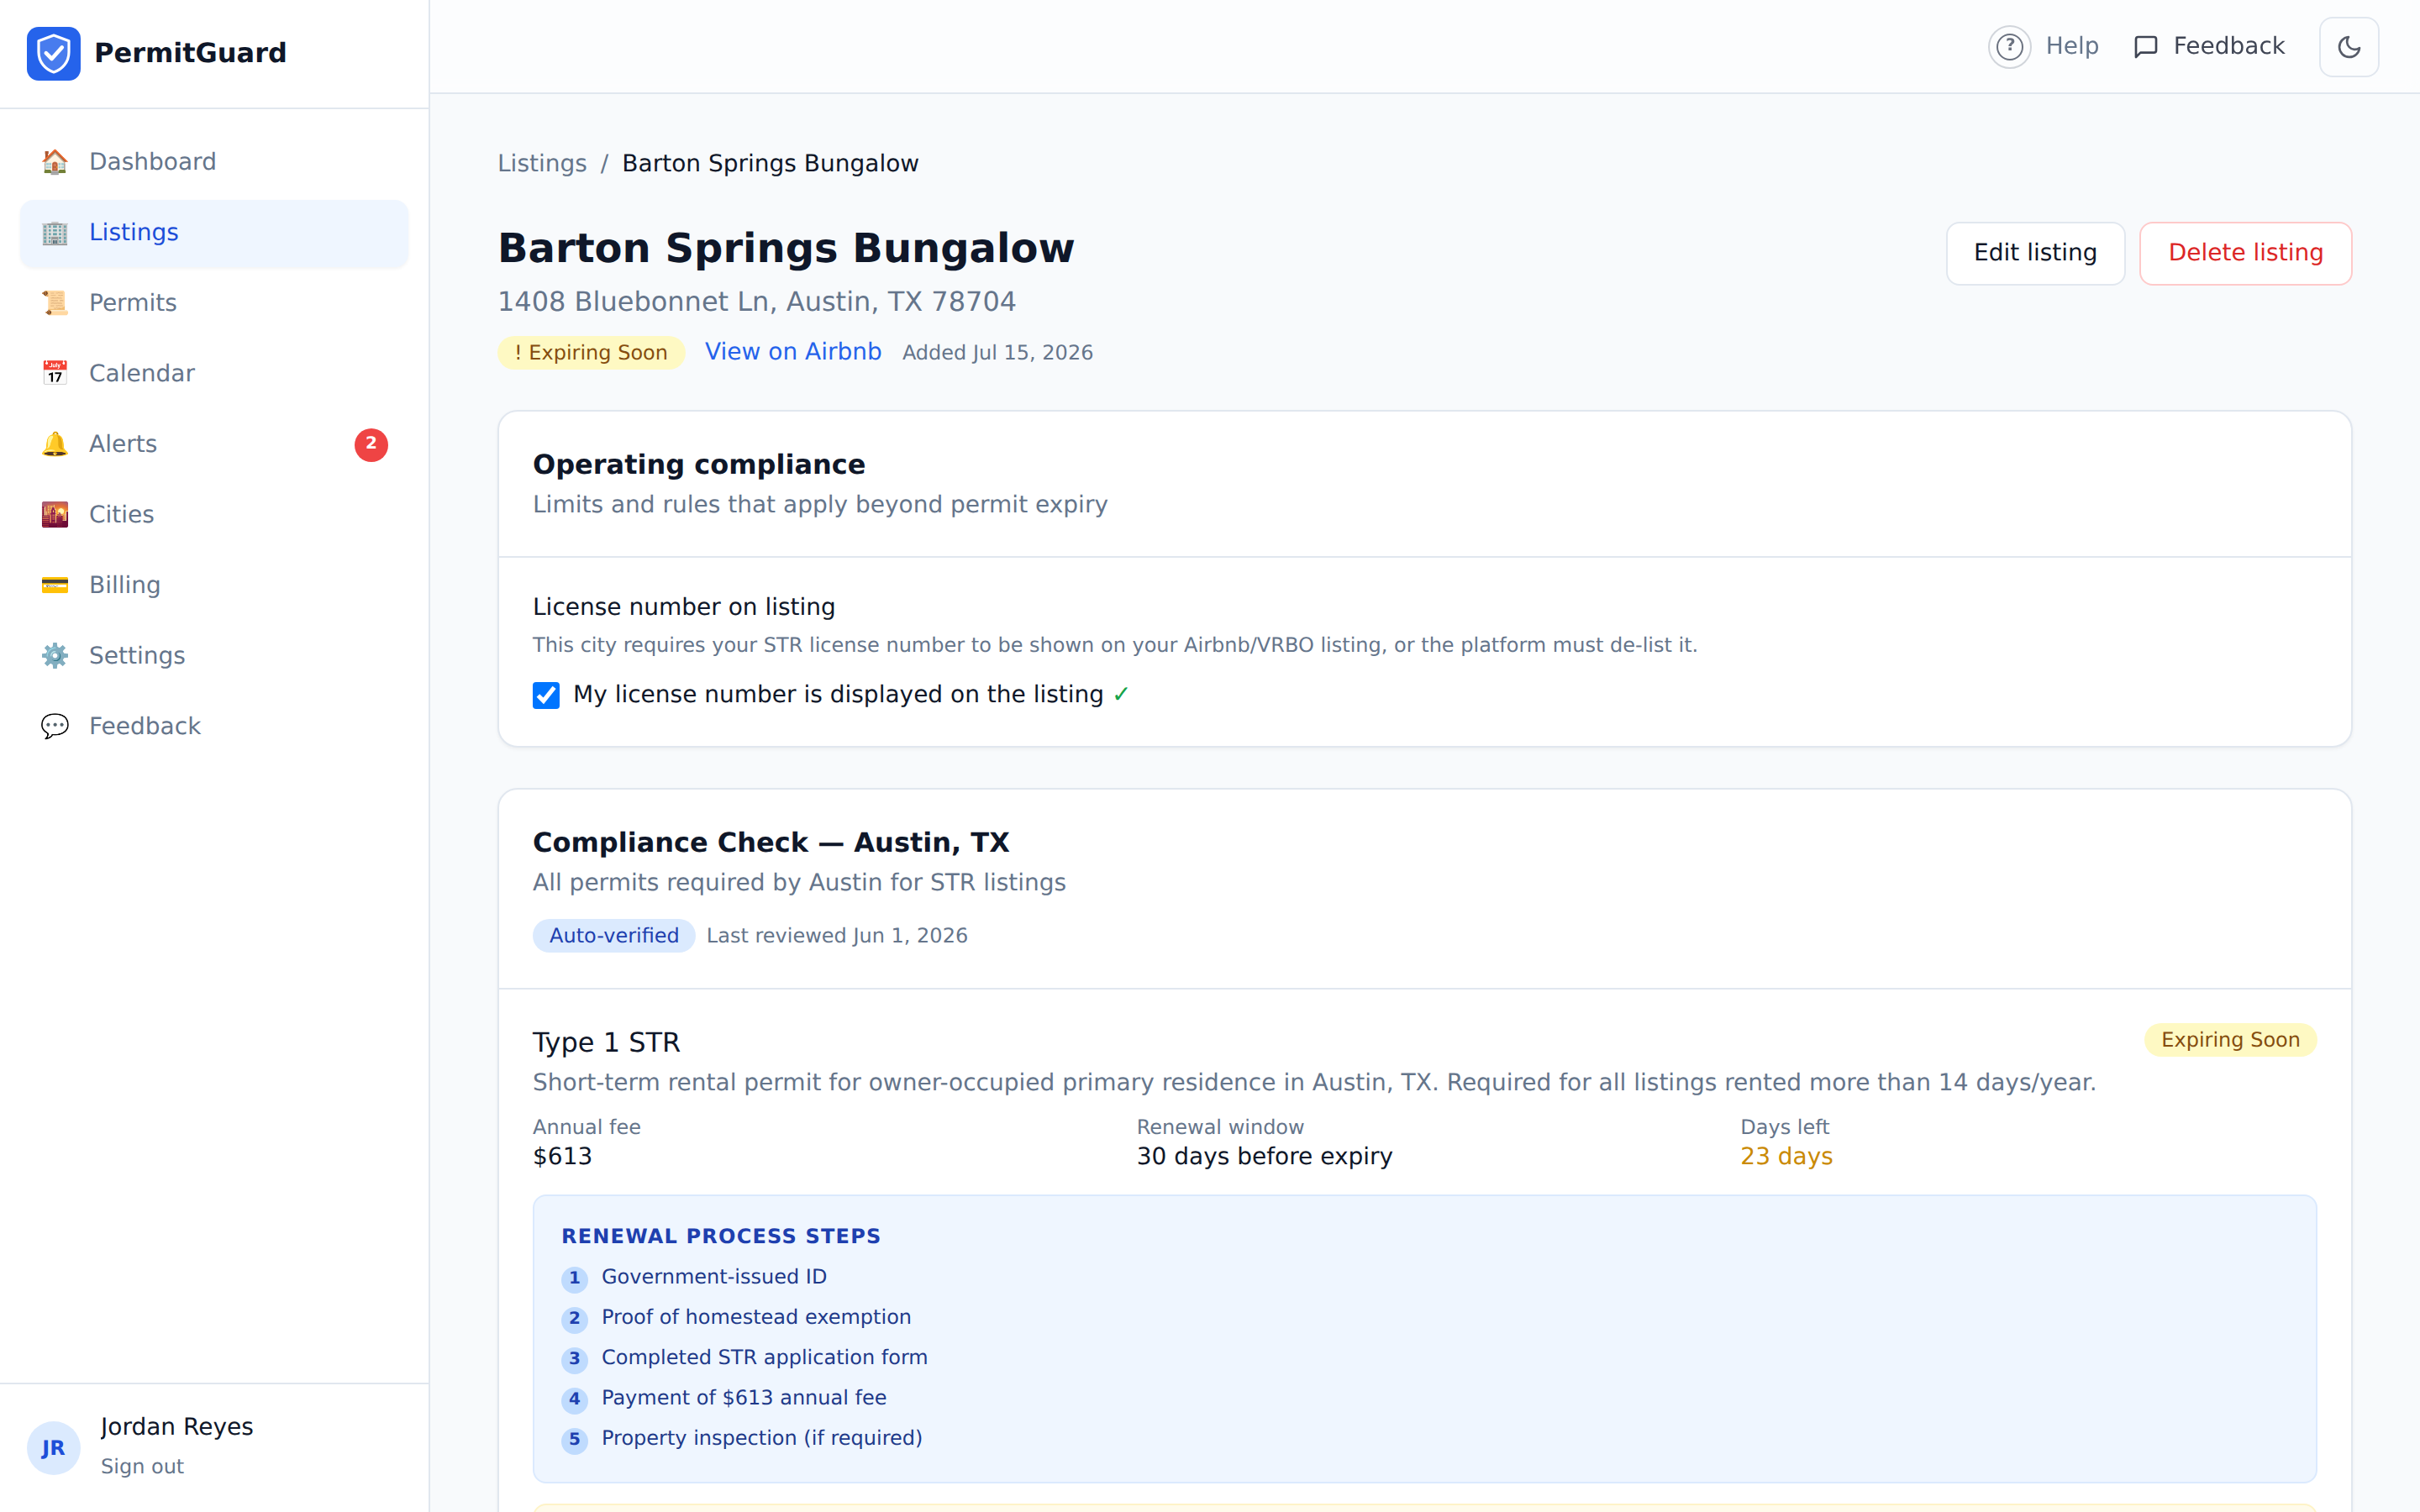The image size is (2420, 1512).
Task: Click Sign out under Jordan Reyes
Action: pos(142,1466)
